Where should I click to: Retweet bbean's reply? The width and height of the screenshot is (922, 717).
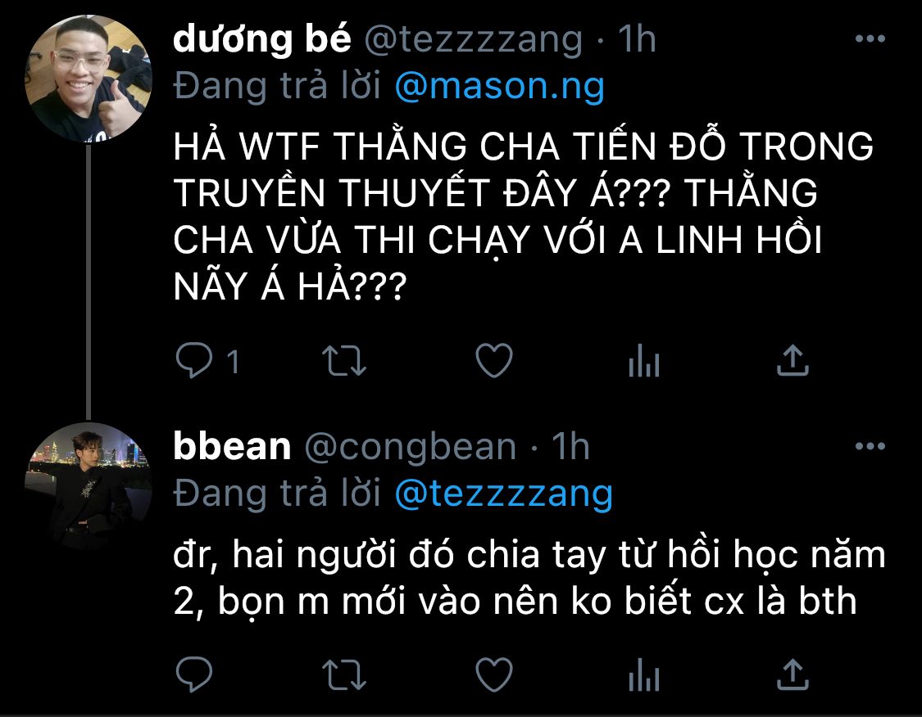344,674
